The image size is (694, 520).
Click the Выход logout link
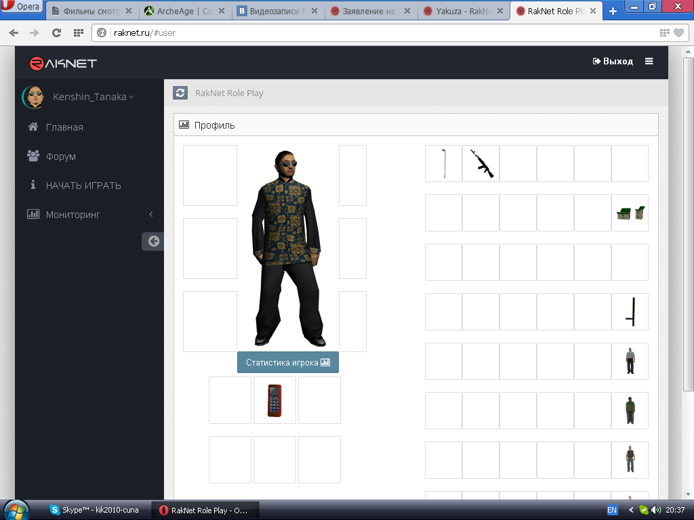click(613, 62)
